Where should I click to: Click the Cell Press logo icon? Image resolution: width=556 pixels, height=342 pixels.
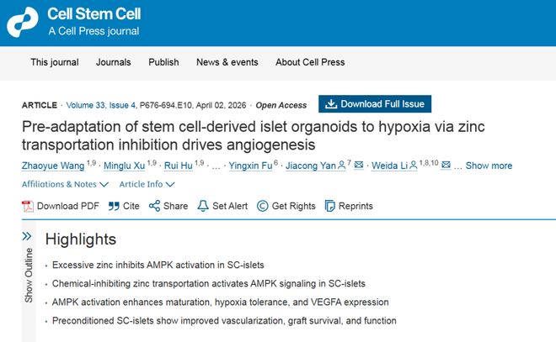pyautogui.click(x=23, y=22)
